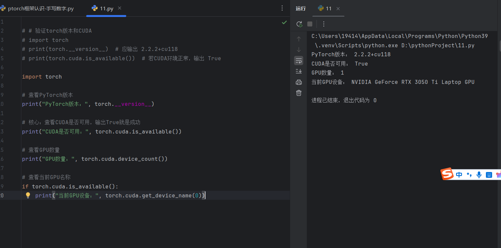
Task: Click torch.__version__ in the print statement
Action: 123,104
